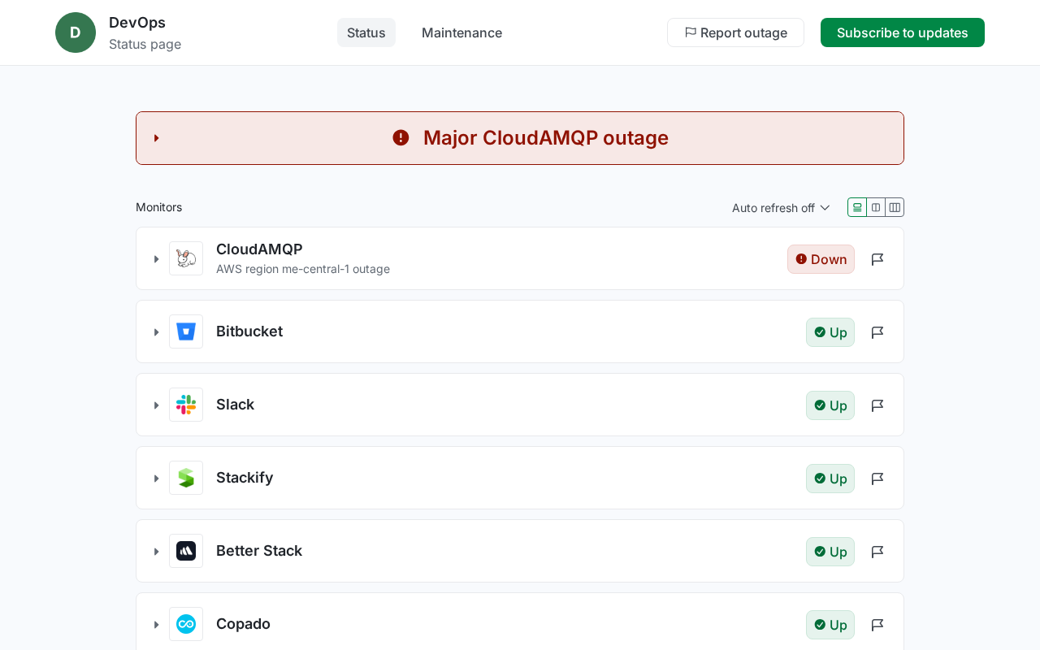This screenshot has height=650, width=1040.
Task: Click Subscribe to updates button
Action: pyautogui.click(x=902, y=32)
